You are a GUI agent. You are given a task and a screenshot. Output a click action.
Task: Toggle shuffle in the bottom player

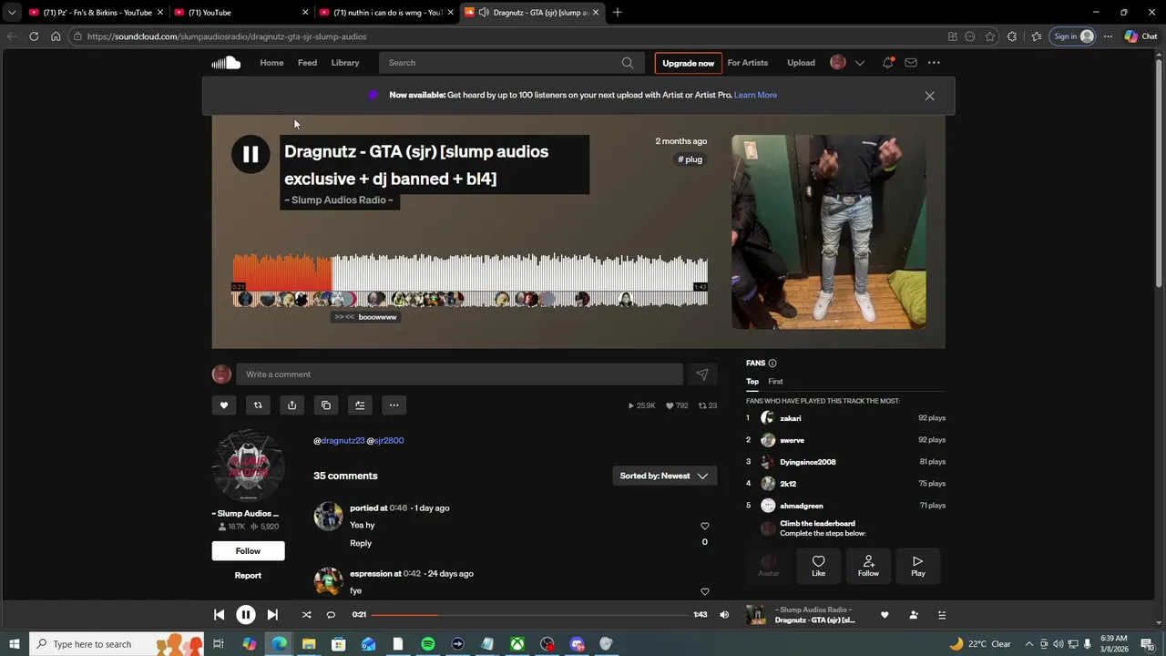click(x=306, y=615)
